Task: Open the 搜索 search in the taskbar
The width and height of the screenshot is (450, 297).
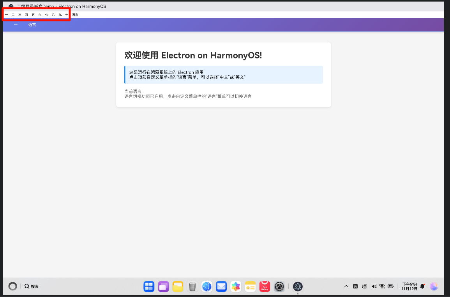Action: pyautogui.click(x=31, y=286)
